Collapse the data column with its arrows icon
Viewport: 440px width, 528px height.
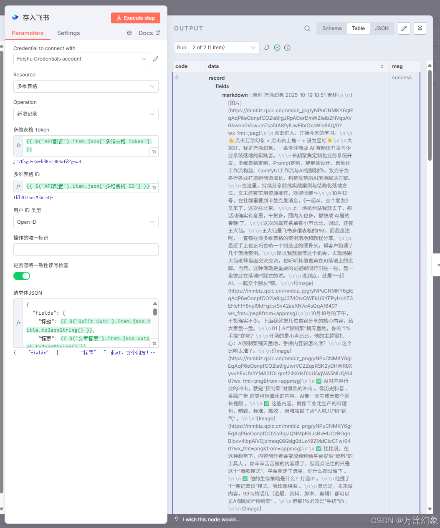click(x=382, y=67)
